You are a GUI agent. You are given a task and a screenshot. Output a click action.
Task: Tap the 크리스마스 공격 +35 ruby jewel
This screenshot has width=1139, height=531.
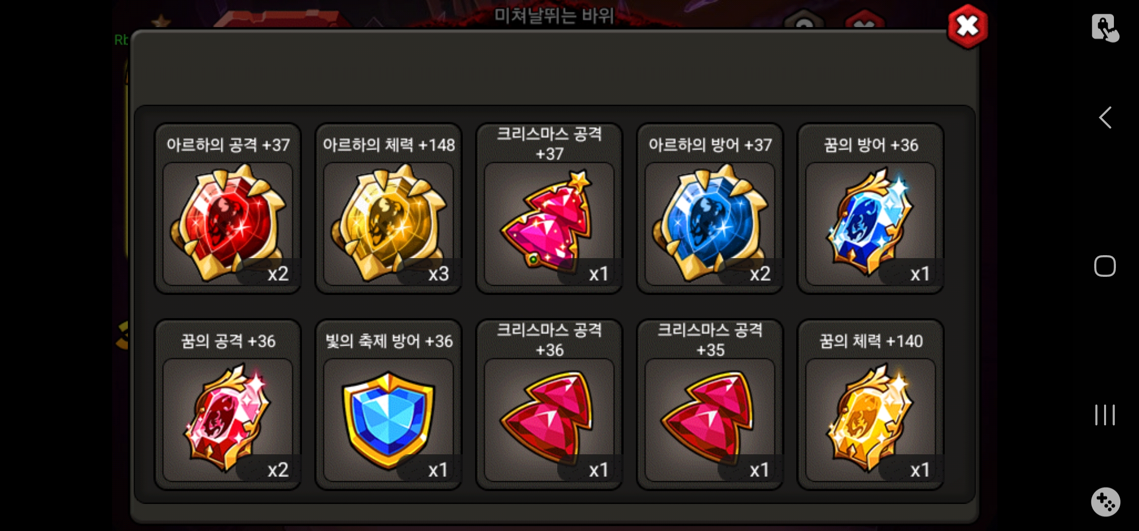(710, 419)
